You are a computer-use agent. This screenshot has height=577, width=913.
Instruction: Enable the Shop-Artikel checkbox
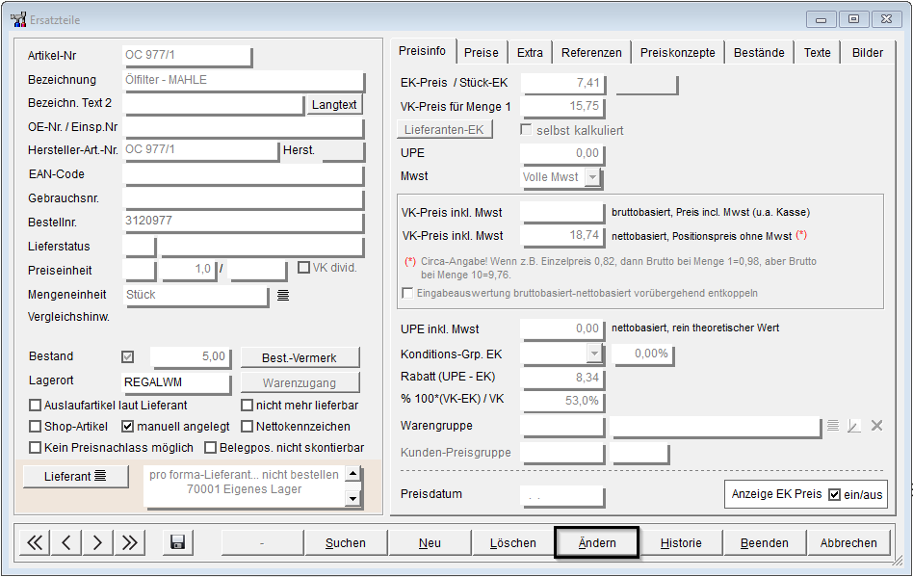pyautogui.click(x=35, y=426)
